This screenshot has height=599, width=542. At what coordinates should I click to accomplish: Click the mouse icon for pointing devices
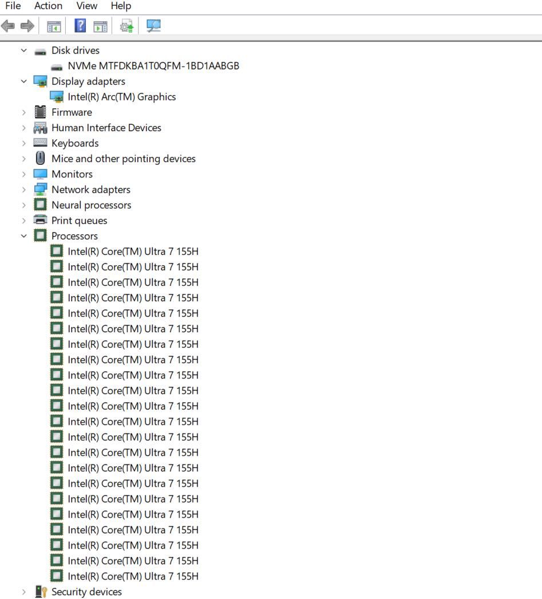point(40,158)
